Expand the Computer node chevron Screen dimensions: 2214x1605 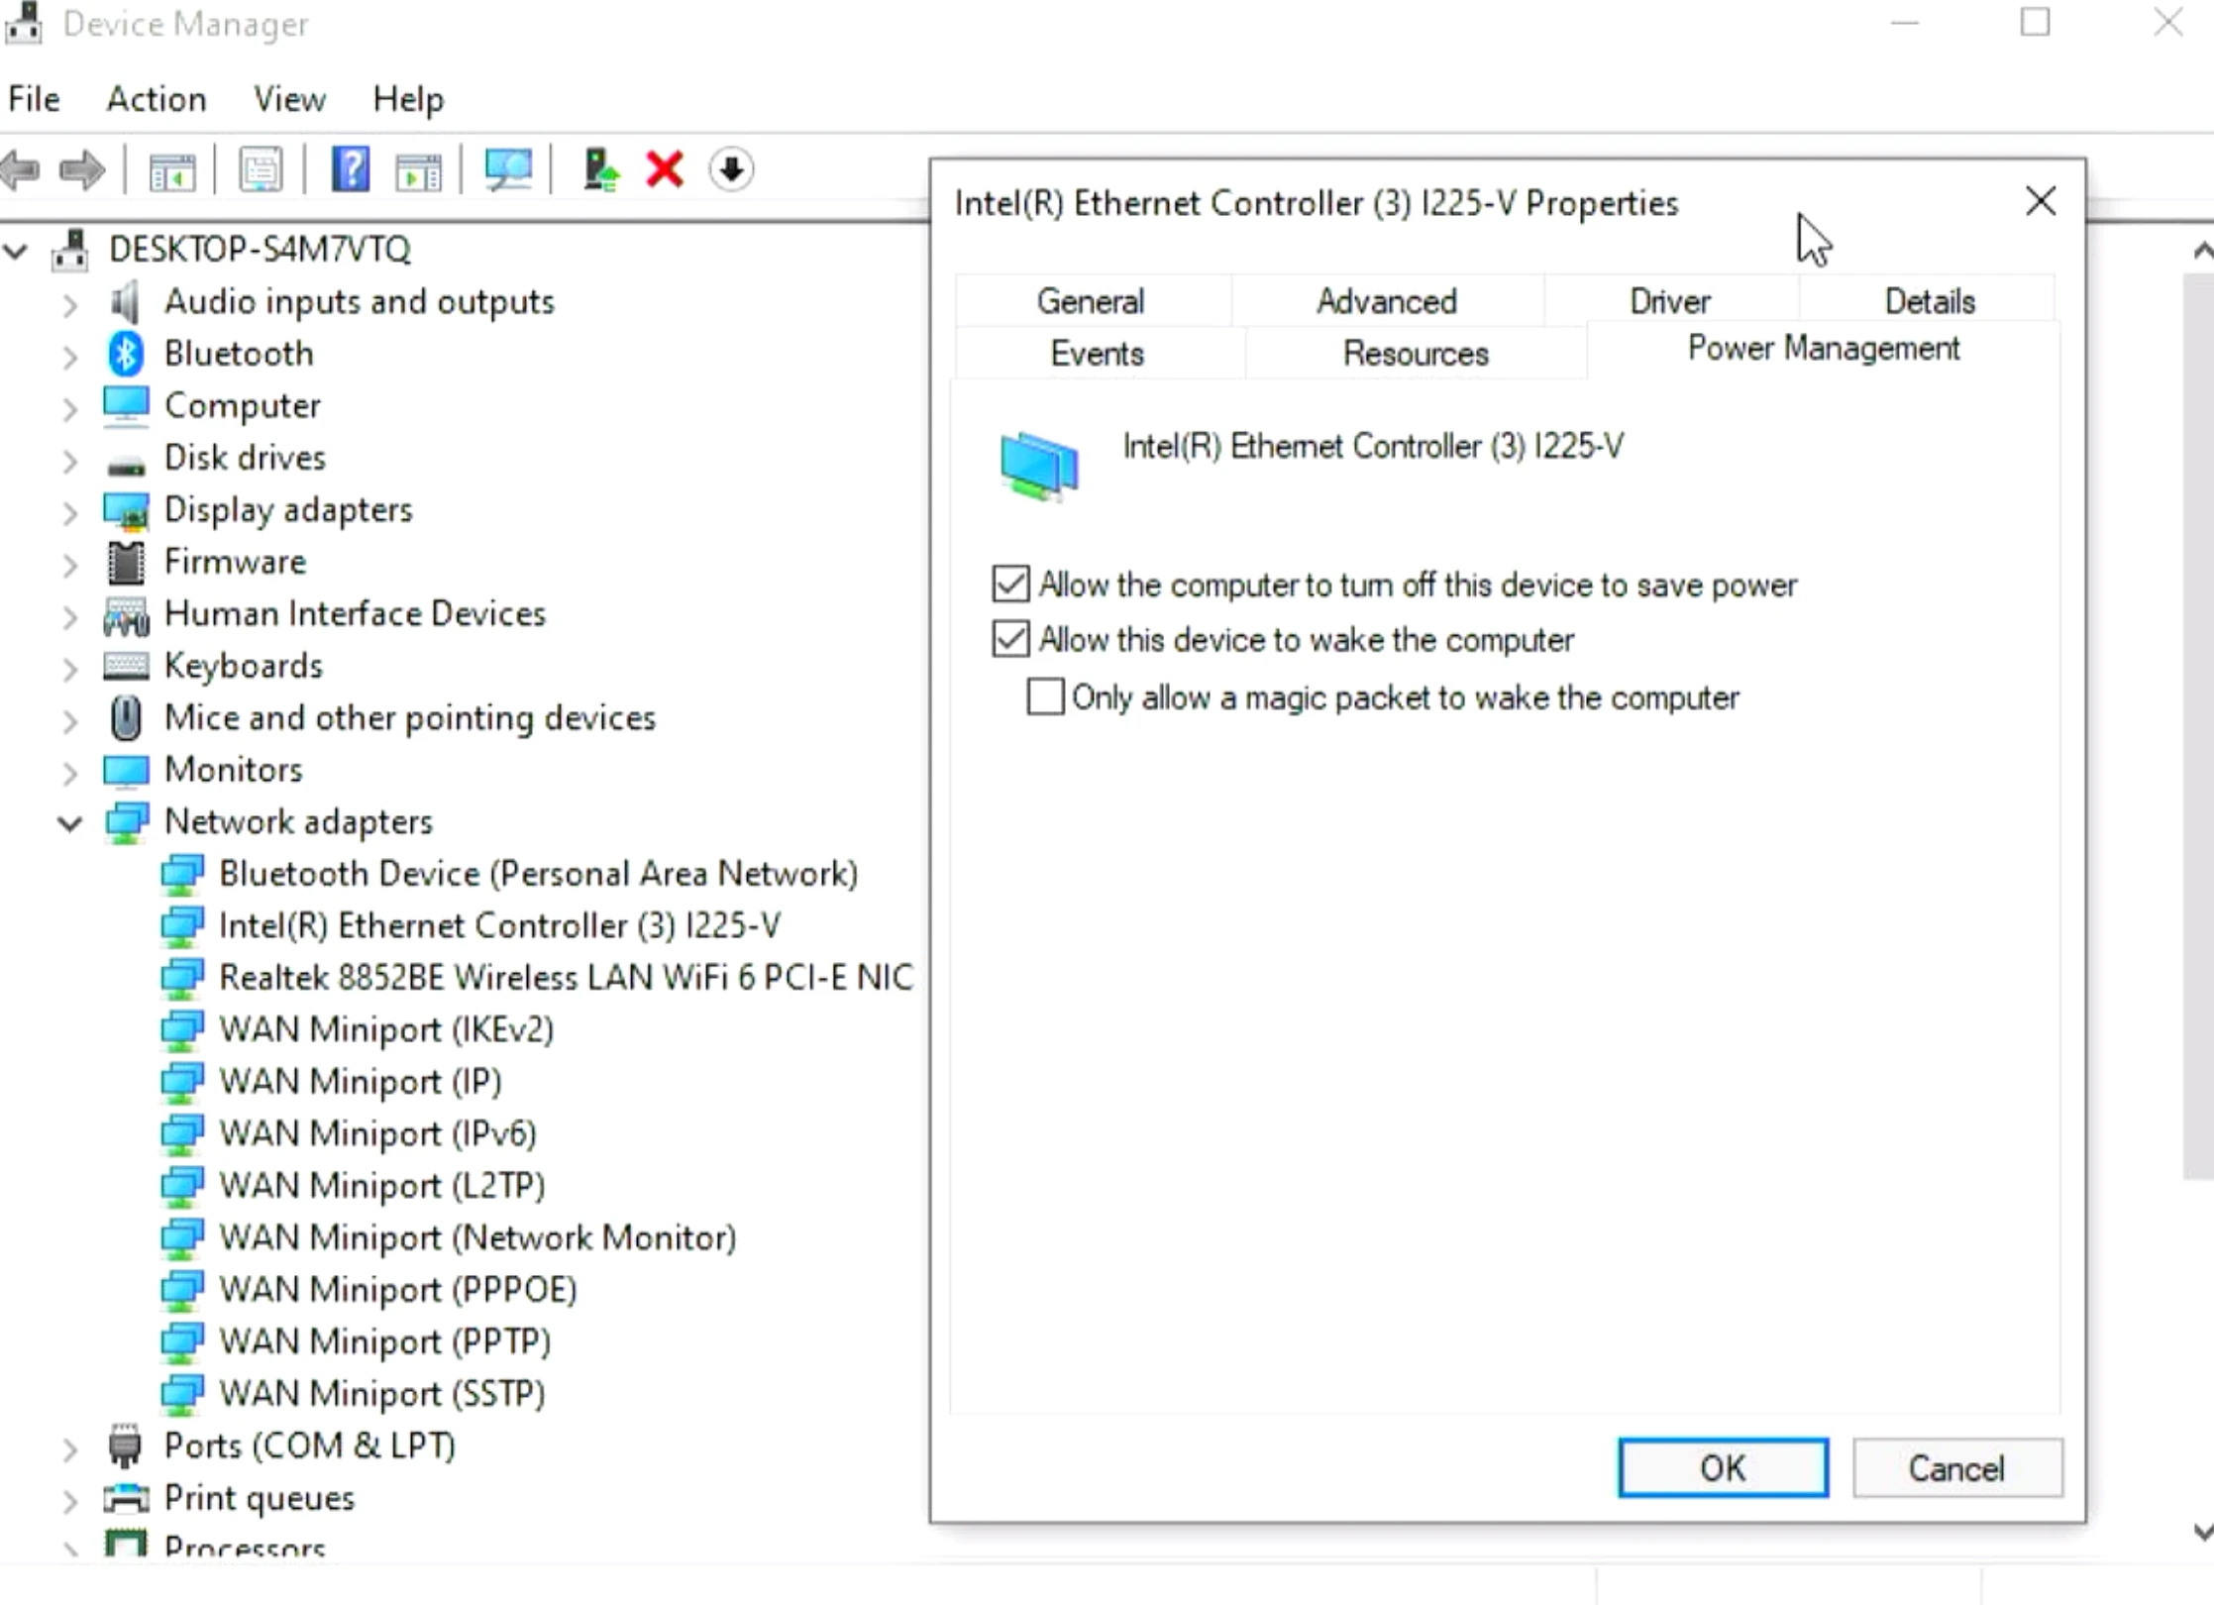(69, 407)
